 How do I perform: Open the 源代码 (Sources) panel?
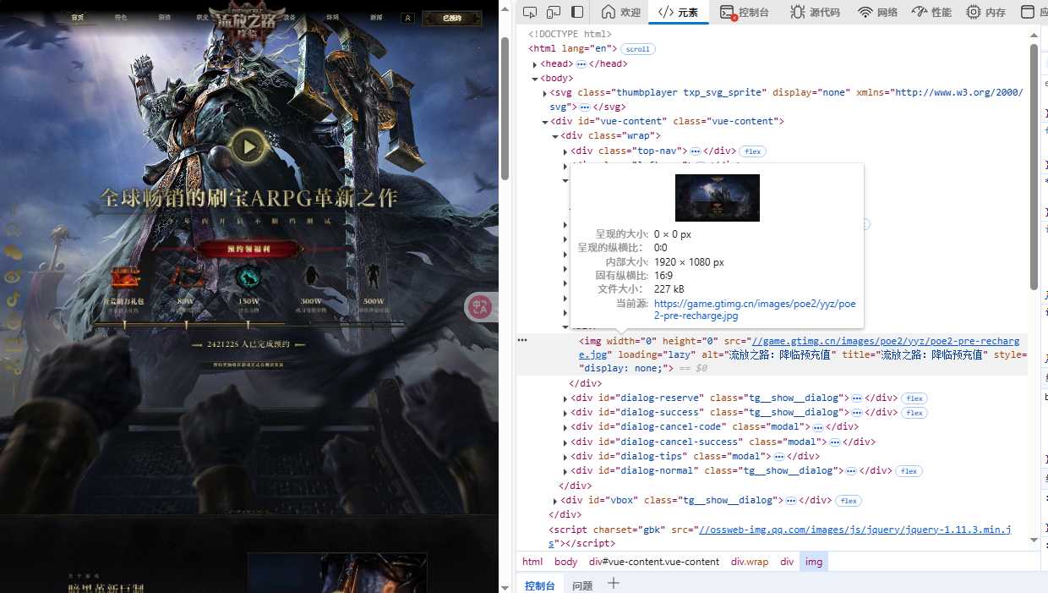[815, 12]
